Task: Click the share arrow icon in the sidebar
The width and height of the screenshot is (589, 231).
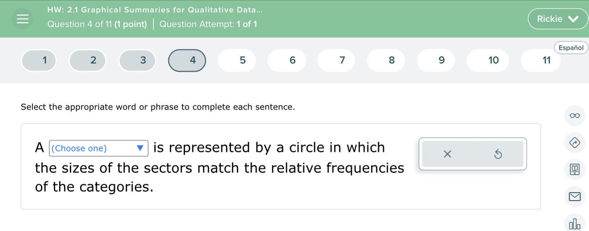Action: pos(574,143)
